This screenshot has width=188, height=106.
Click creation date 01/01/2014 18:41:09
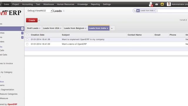(41, 44)
